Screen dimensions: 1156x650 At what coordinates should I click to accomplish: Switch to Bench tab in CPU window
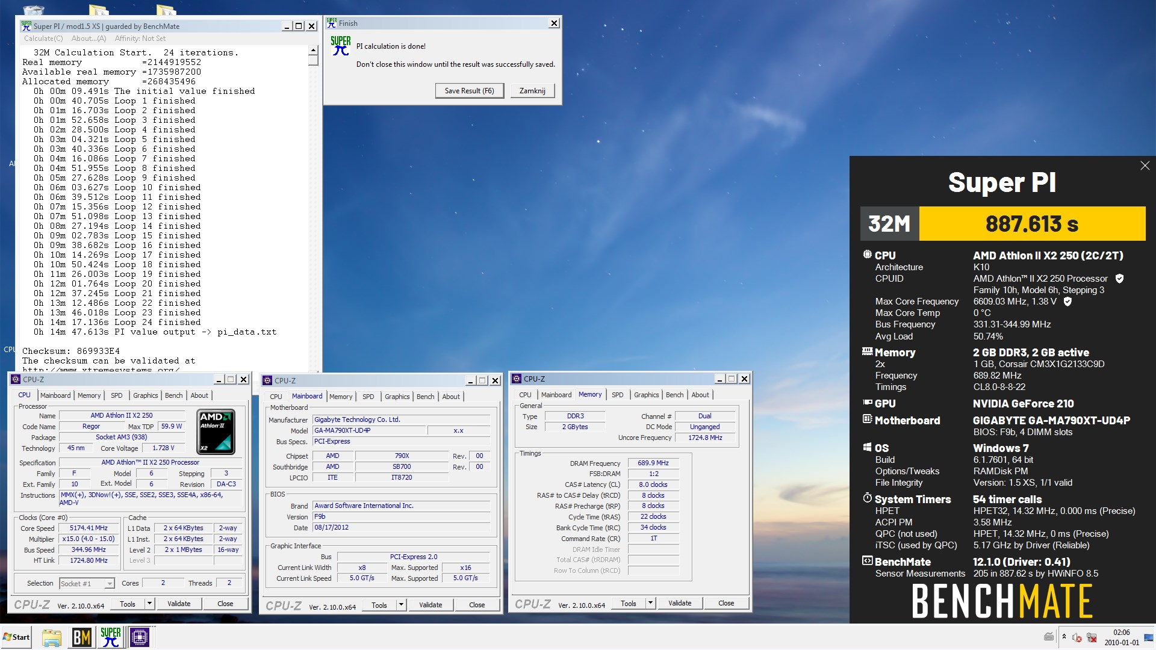(x=173, y=395)
